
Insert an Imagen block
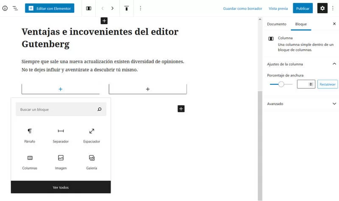tap(61, 162)
